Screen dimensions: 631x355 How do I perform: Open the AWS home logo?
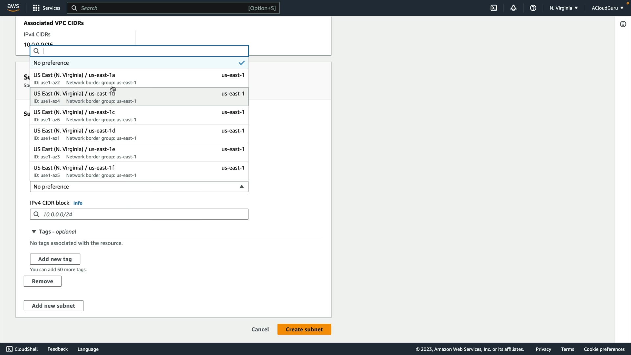[13, 8]
